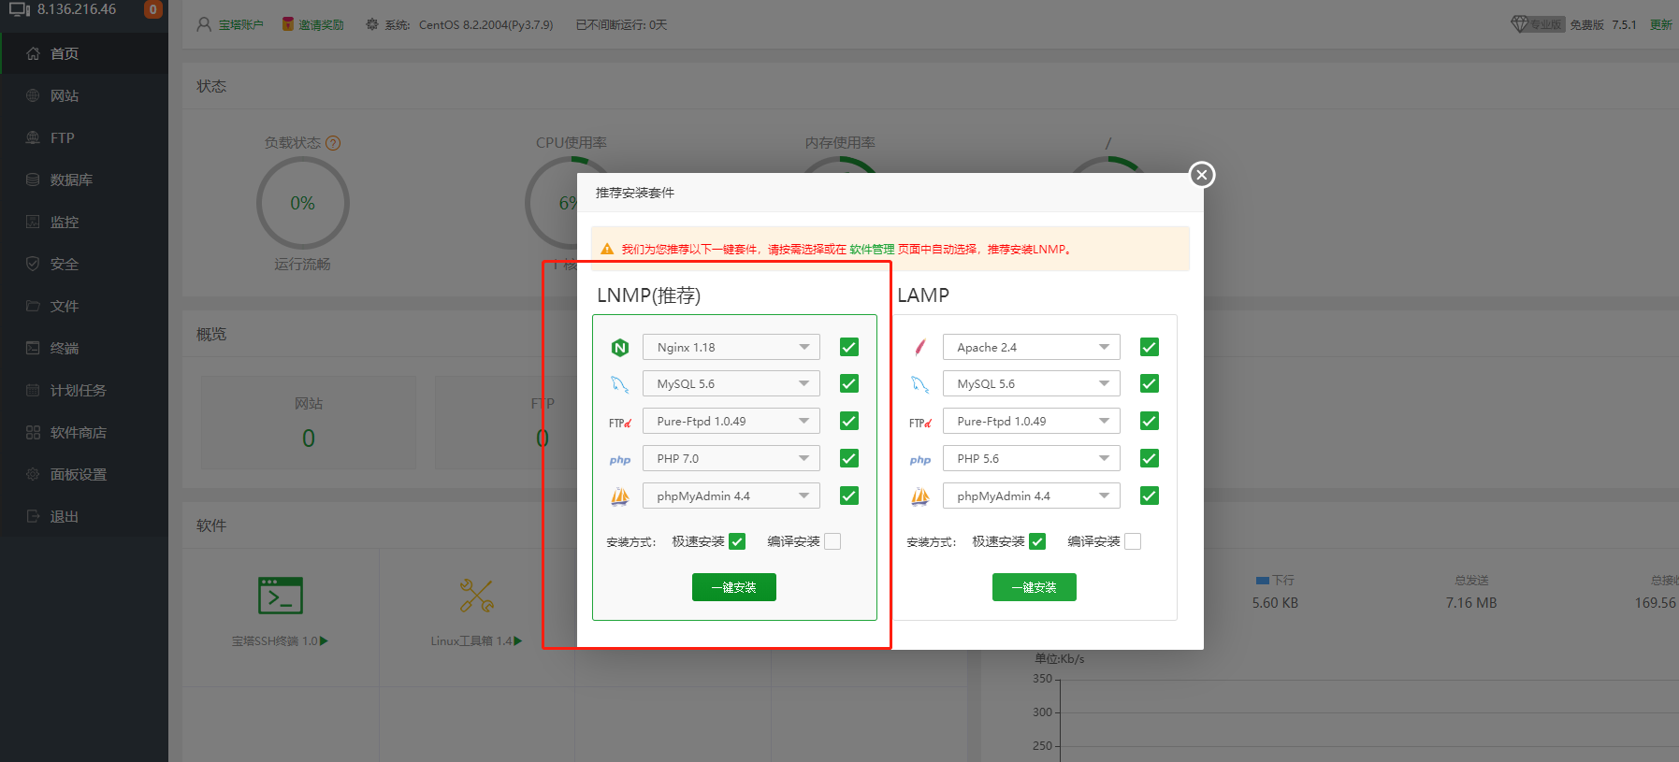
Task: Open the 软件管理 link in notice
Action: [872, 249]
